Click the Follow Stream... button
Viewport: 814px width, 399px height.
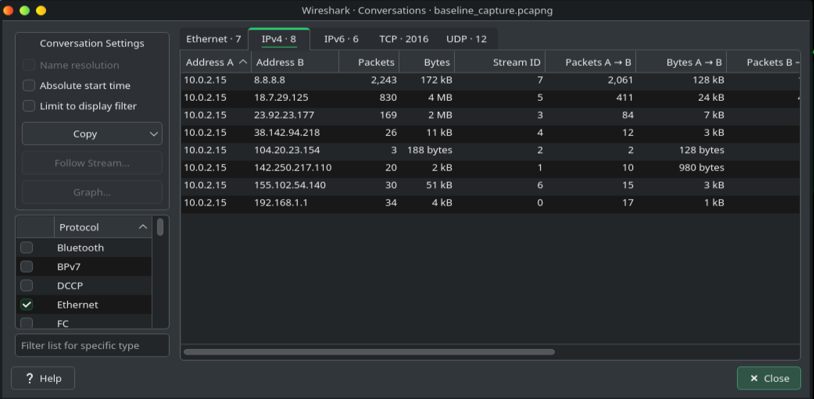coord(92,163)
